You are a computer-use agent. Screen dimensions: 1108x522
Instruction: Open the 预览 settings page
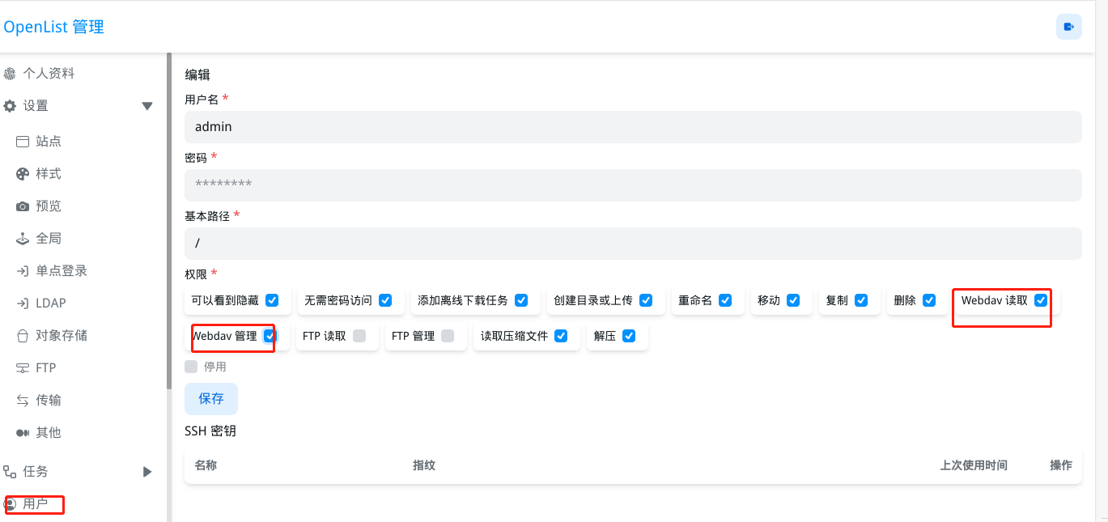(49, 206)
